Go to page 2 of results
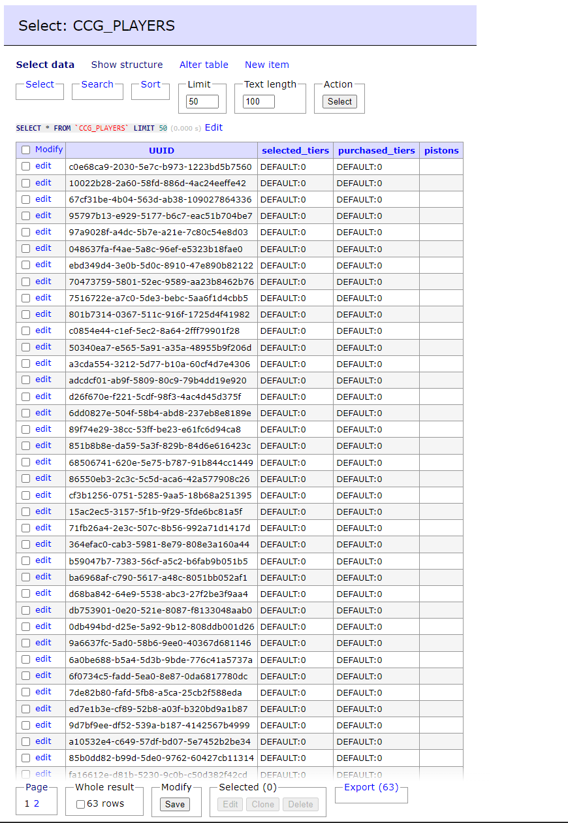Image resolution: width=568 pixels, height=823 pixels. coord(37,803)
